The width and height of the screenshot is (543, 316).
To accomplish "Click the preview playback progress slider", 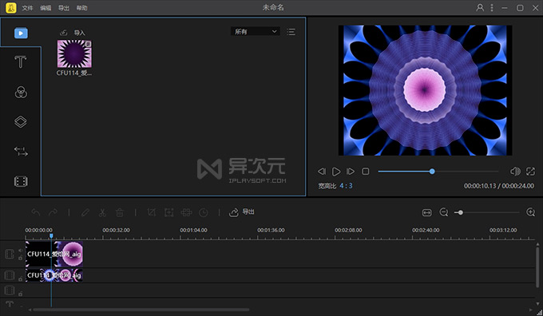I will pos(438,172).
